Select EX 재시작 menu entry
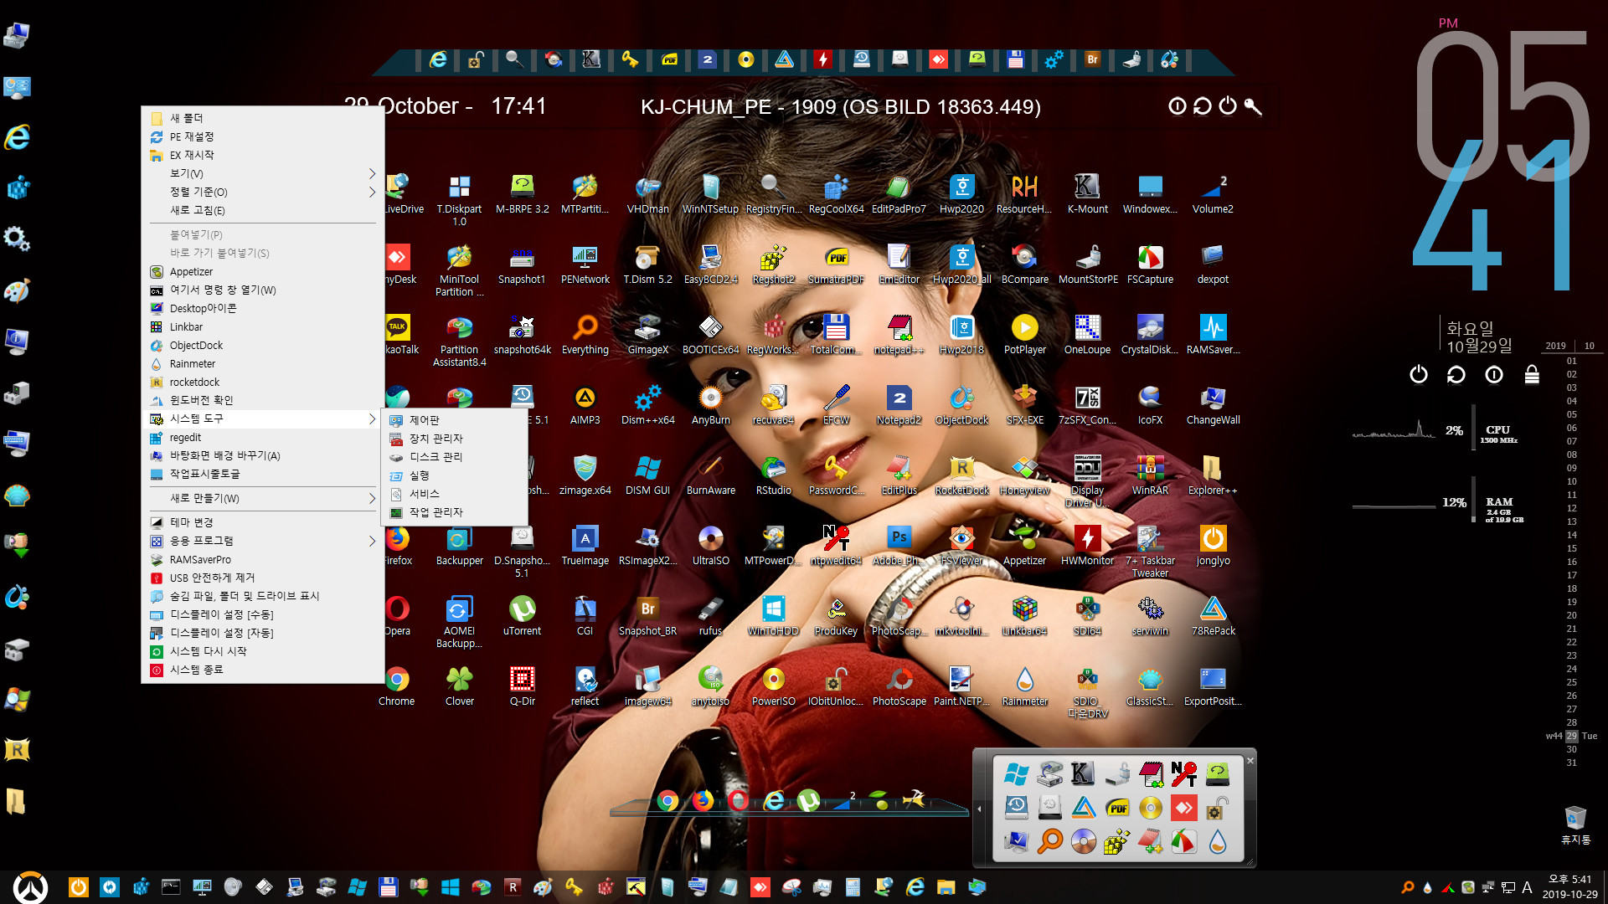 (x=263, y=155)
